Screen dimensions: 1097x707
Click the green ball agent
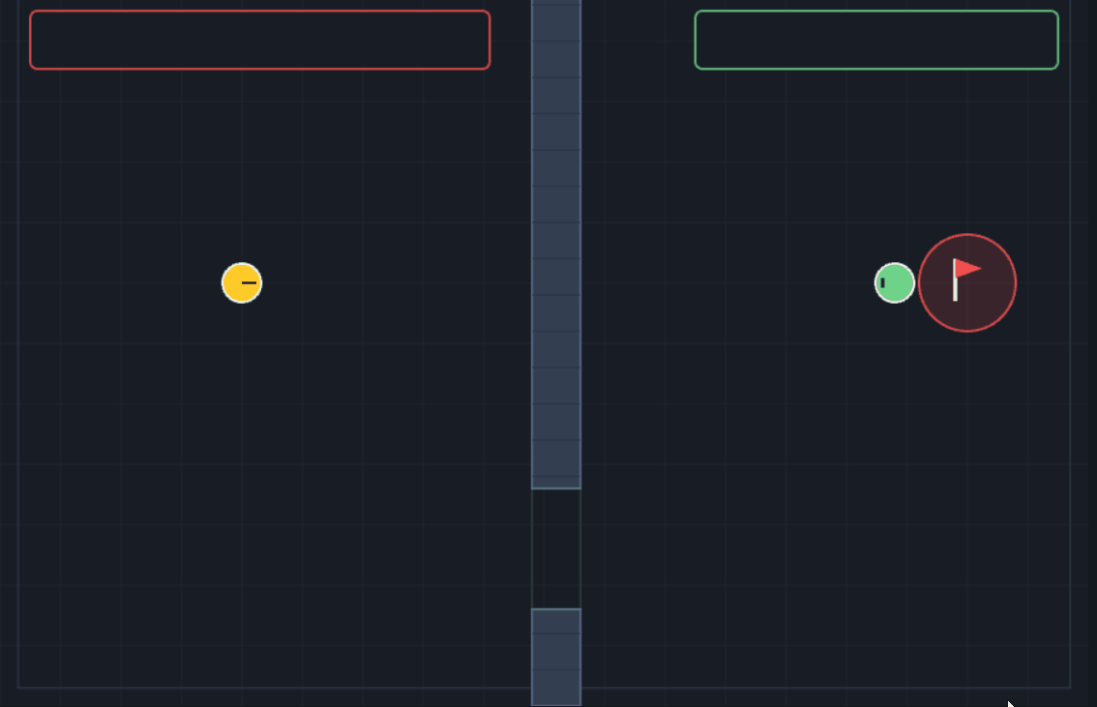pos(895,283)
